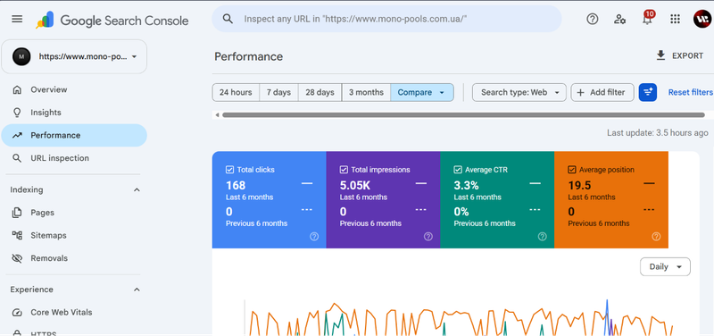This screenshot has height=336, width=714.
Task: Click the horizontal filter bar scrollbar
Action: 463,115
